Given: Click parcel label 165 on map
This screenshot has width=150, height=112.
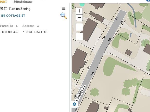Looking at the screenshot, I should (110, 40).
